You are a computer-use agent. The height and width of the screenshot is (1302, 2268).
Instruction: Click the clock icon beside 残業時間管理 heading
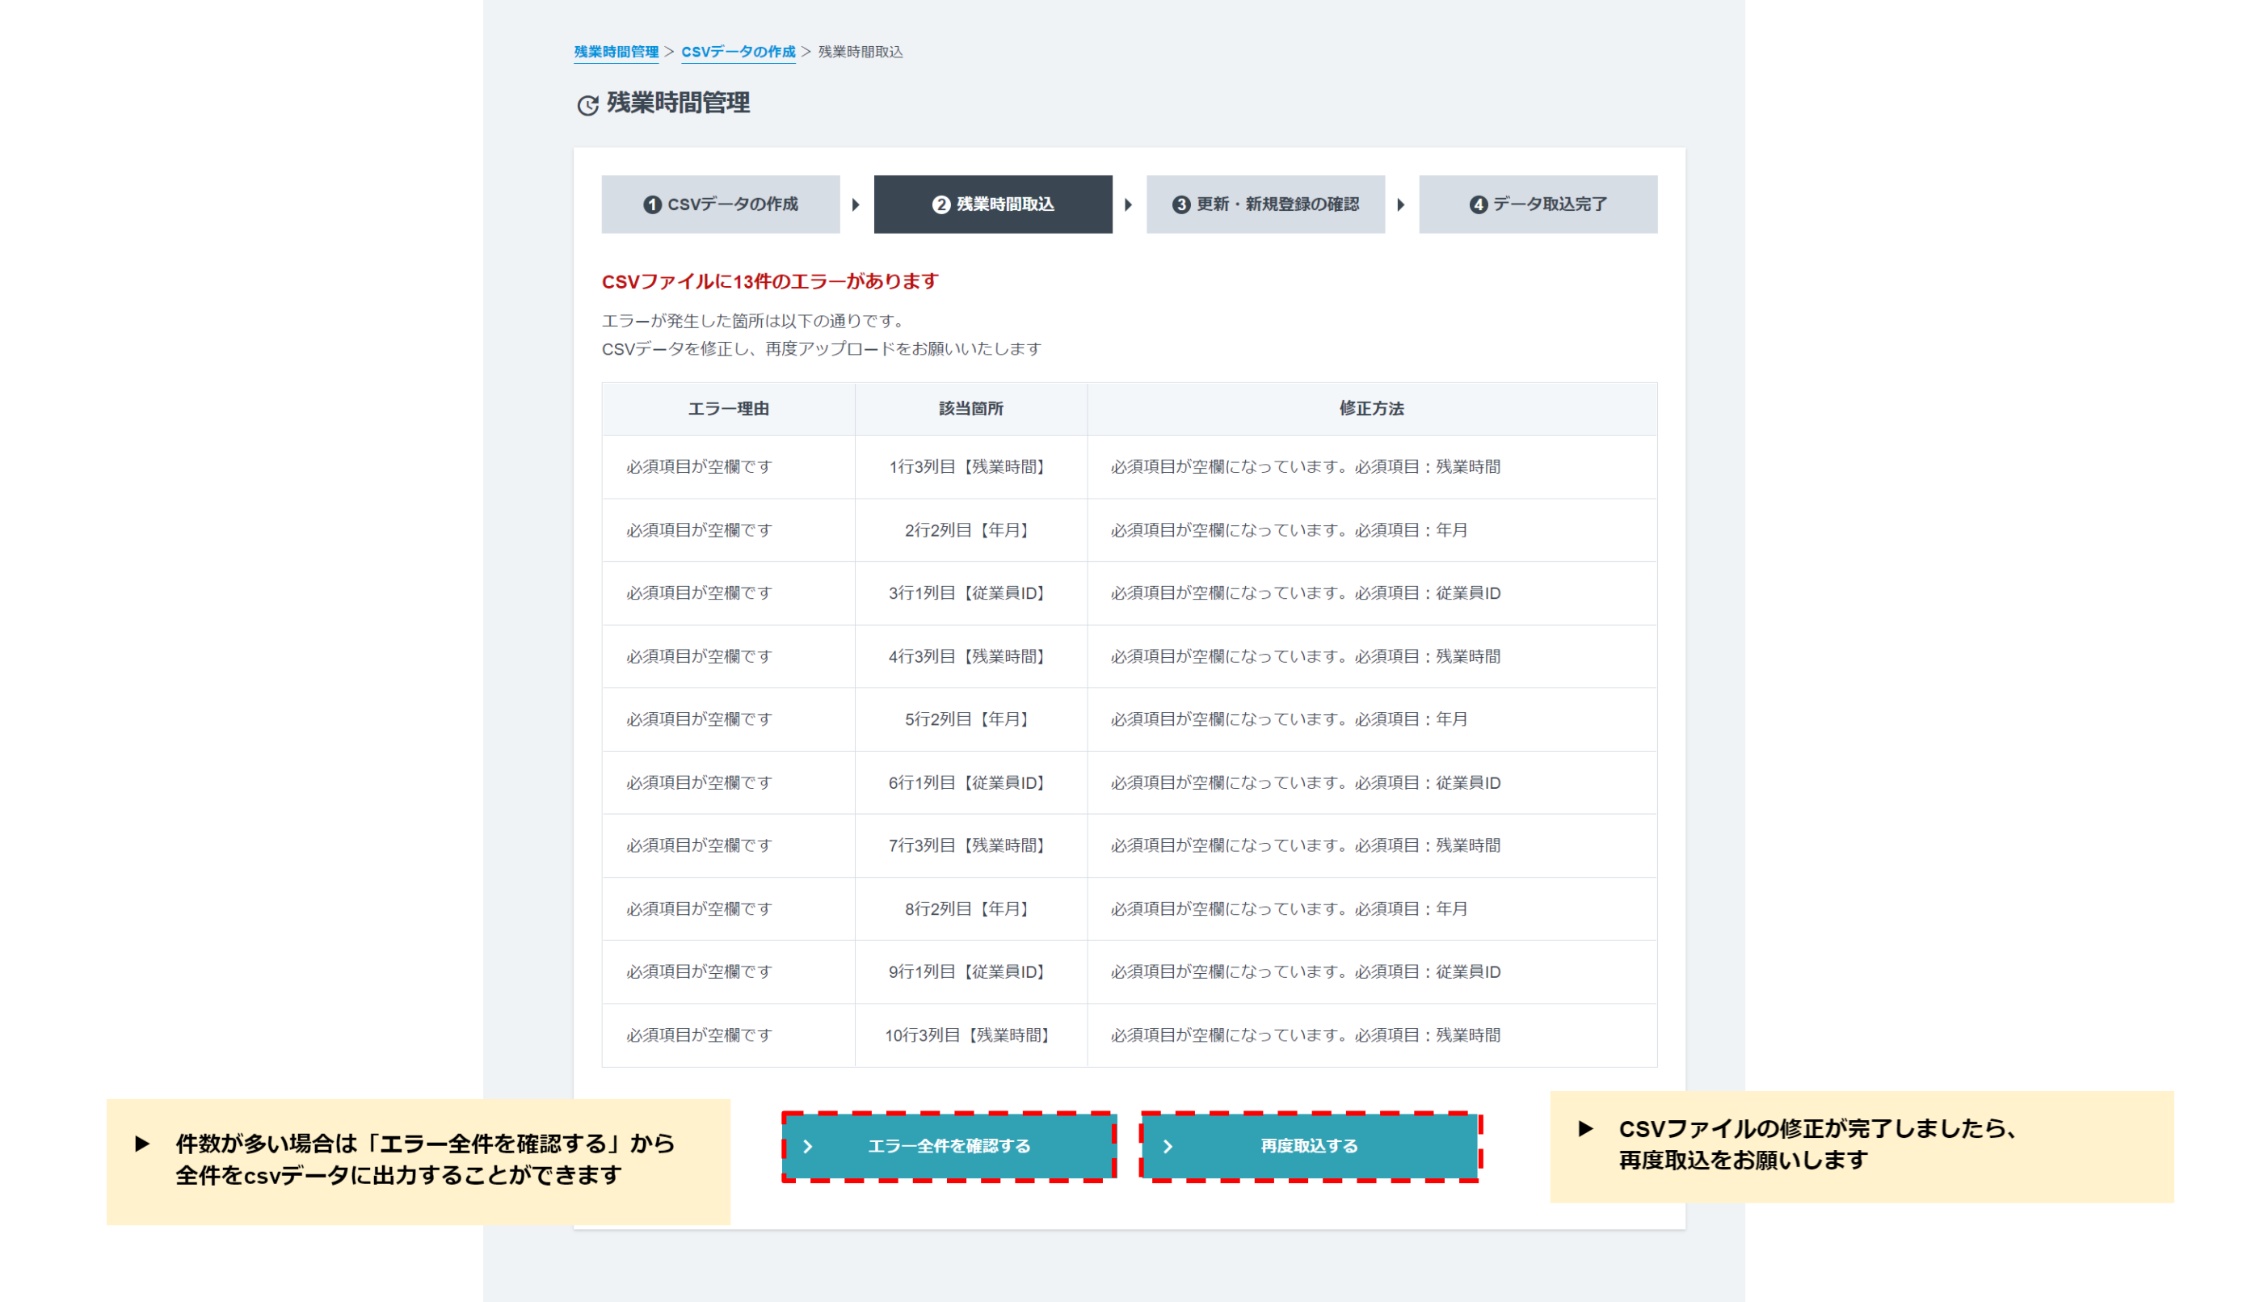click(587, 106)
